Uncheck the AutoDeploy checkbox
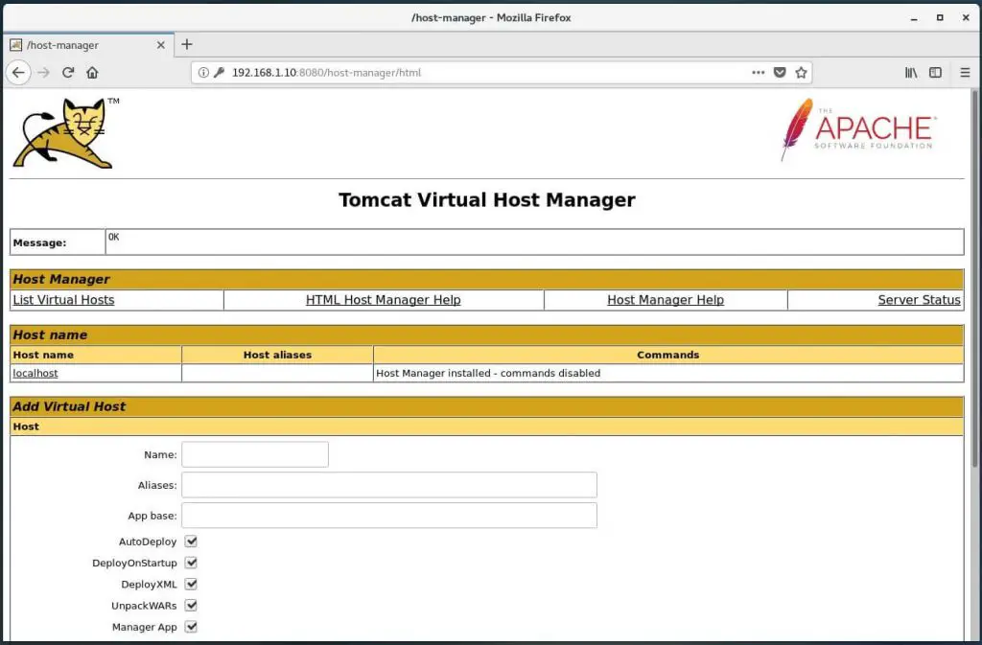The width and height of the screenshot is (982, 645). [x=191, y=541]
